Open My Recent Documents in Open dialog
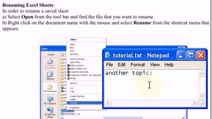Screen dimensions: 212x119 50,63
